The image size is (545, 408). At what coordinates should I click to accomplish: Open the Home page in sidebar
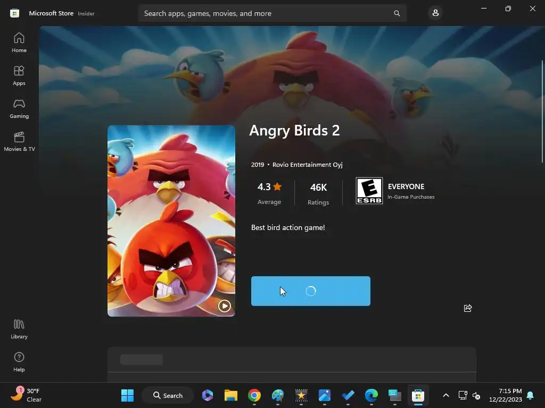click(19, 42)
